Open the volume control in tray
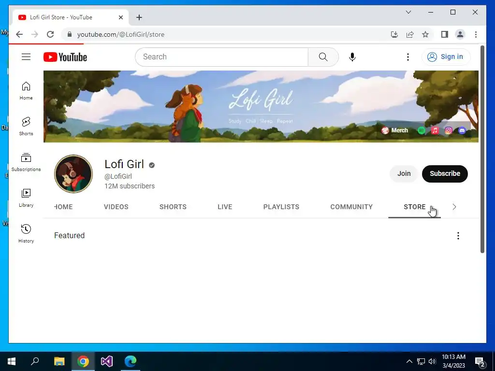The width and height of the screenshot is (495, 371). (432, 361)
